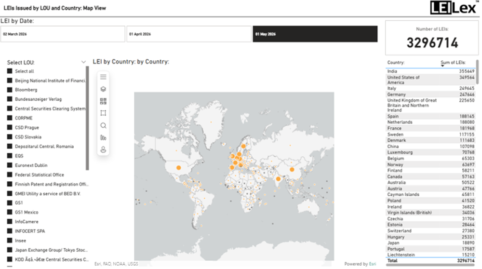Select the Germany row in table

[430, 94]
